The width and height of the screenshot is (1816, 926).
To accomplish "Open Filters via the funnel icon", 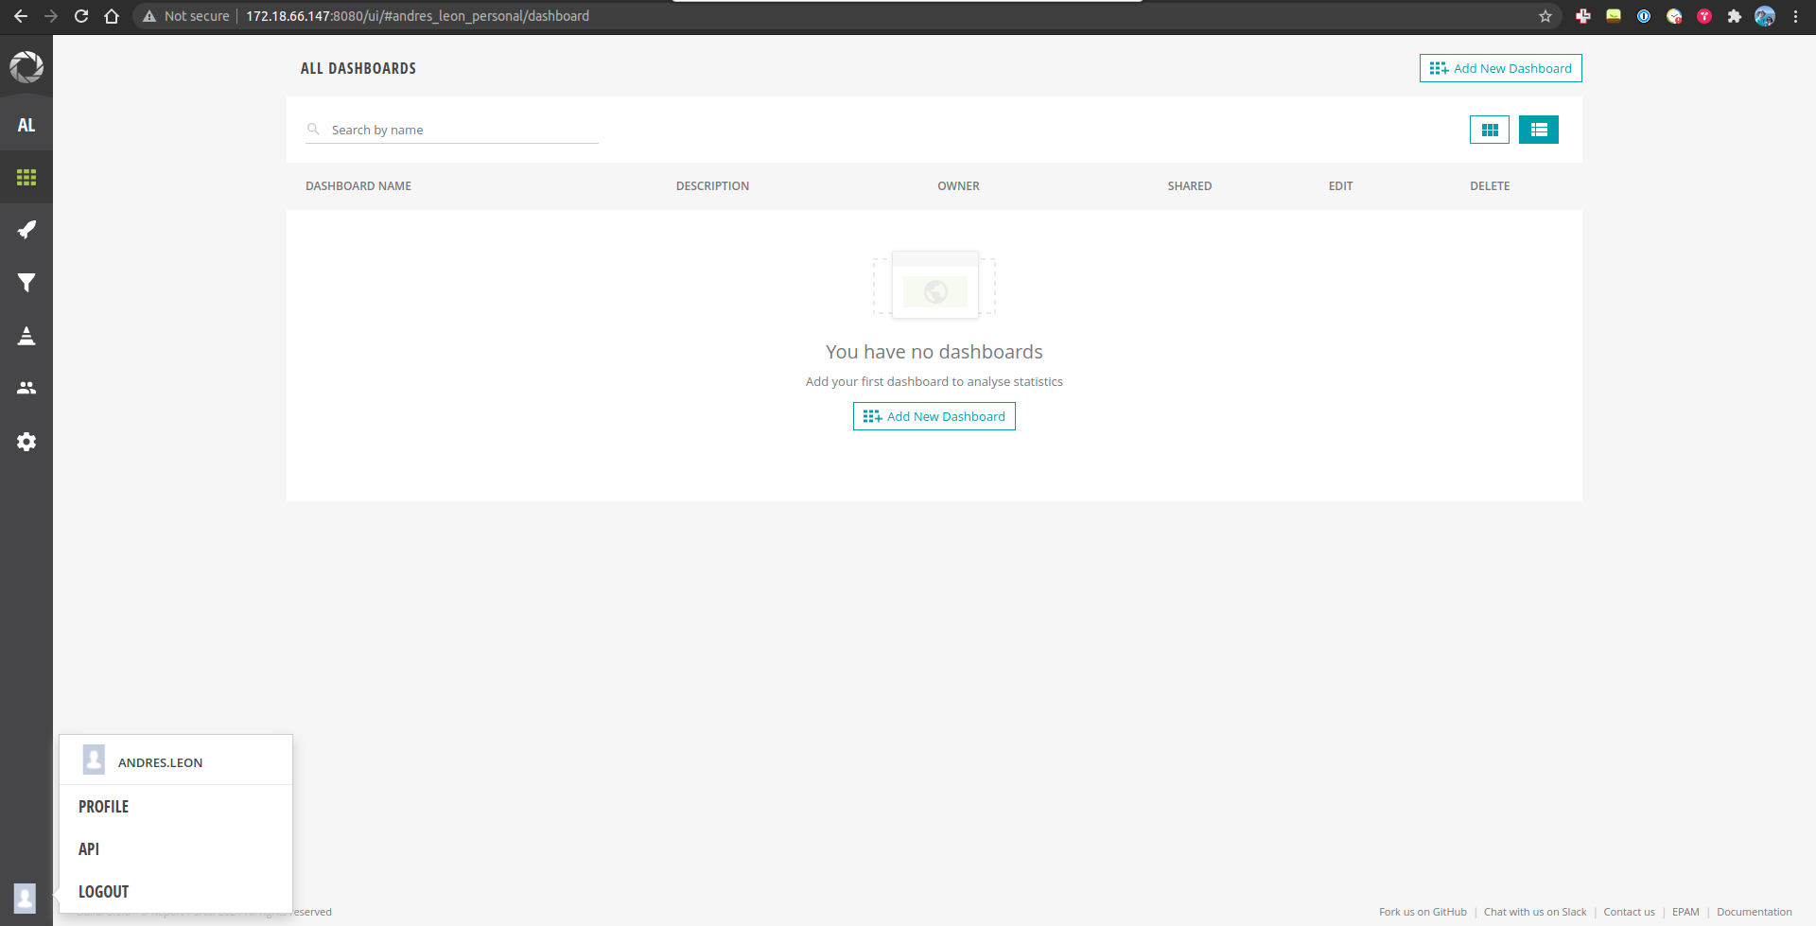I will click(26, 283).
